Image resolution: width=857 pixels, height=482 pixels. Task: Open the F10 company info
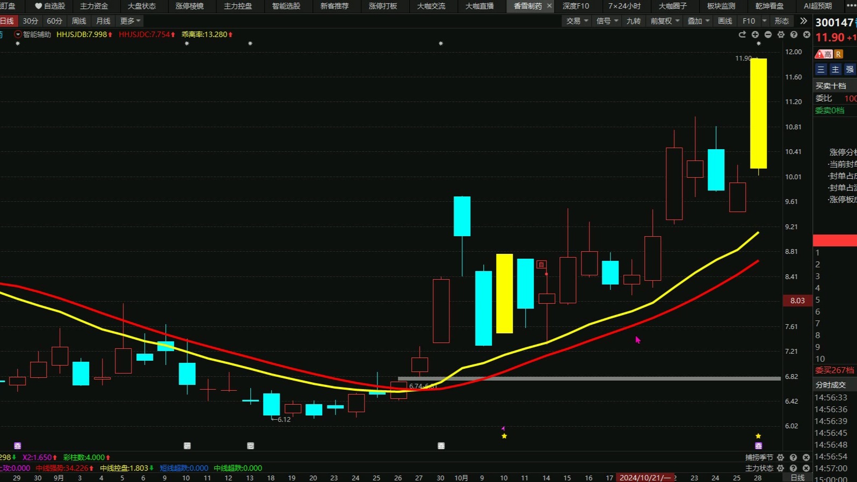[x=749, y=21]
